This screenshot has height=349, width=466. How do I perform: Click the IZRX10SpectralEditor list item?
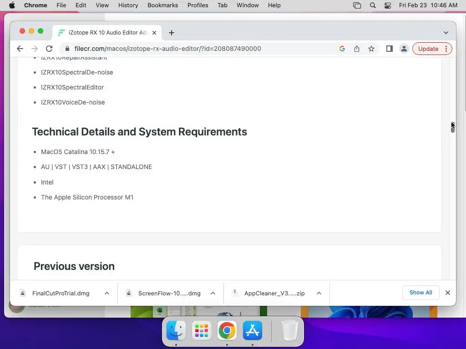click(72, 87)
